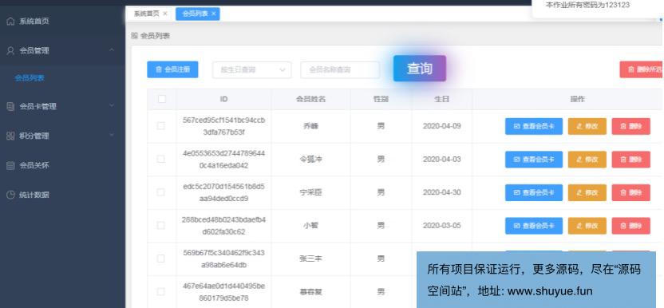Click the 会员注册 button
Viewport: 664px width, 308px height.
tap(172, 69)
